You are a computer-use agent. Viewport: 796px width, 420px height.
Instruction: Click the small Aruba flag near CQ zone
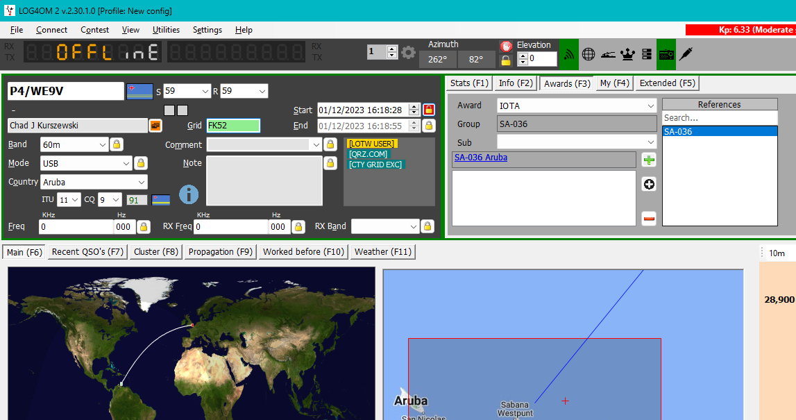click(161, 200)
